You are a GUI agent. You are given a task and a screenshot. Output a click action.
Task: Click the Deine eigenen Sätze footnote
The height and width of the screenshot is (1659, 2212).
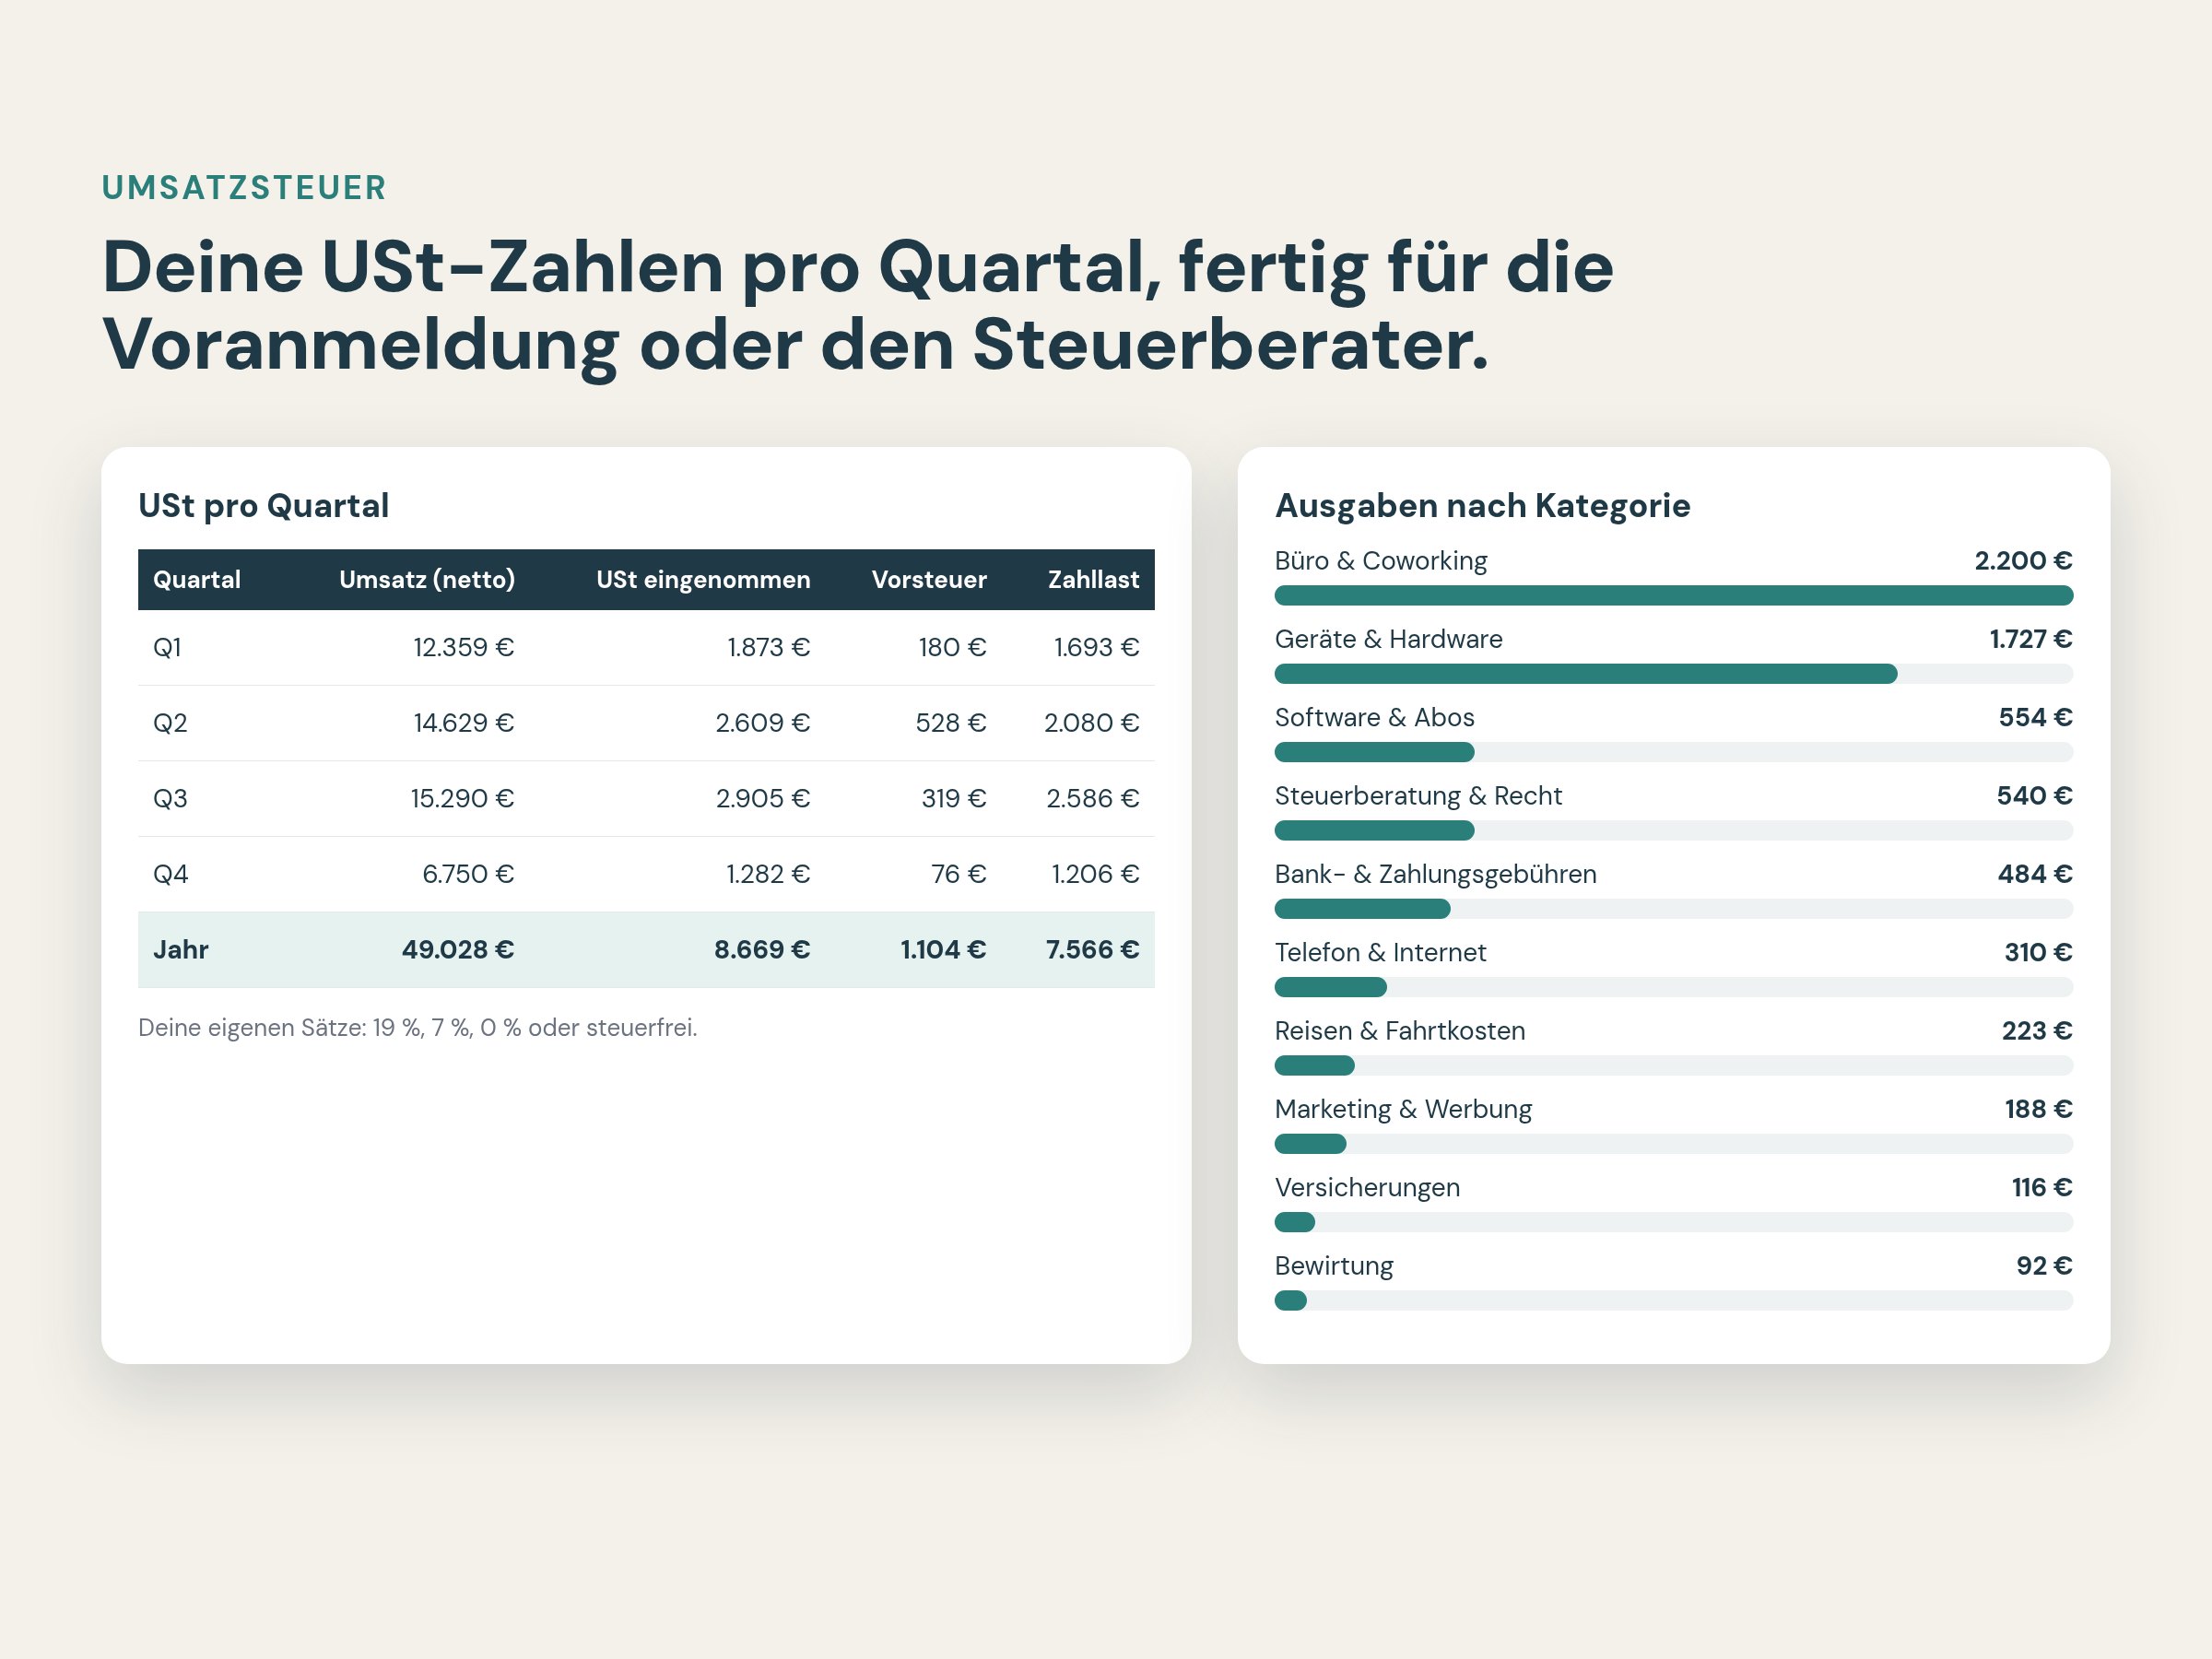(x=417, y=1028)
